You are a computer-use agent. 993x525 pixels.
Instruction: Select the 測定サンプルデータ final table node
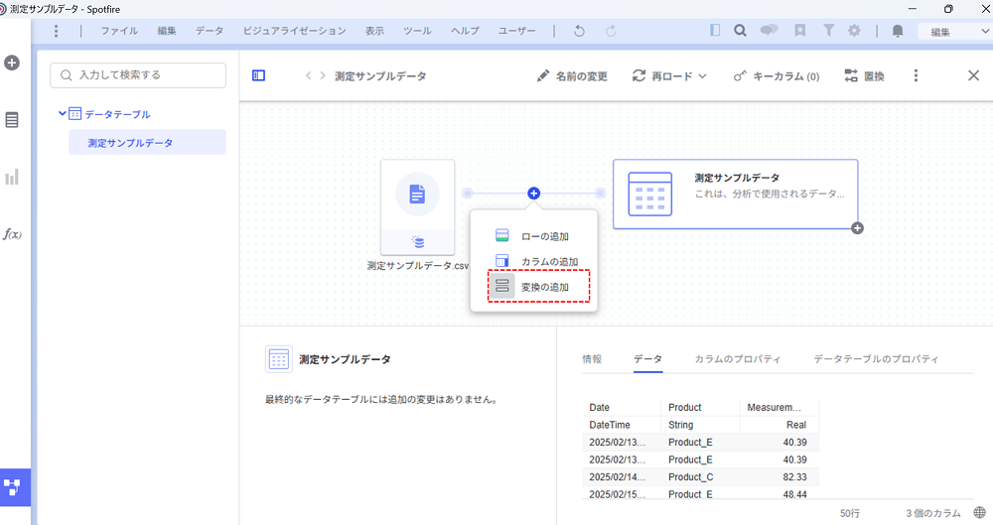point(735,194)
